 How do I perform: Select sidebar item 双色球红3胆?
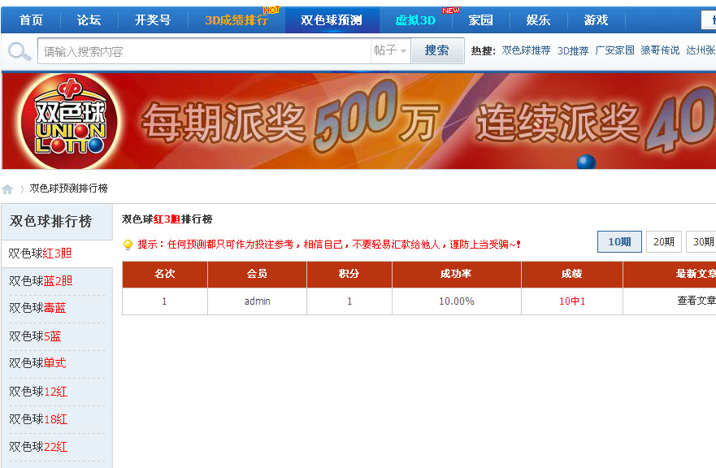pos(40,253)
